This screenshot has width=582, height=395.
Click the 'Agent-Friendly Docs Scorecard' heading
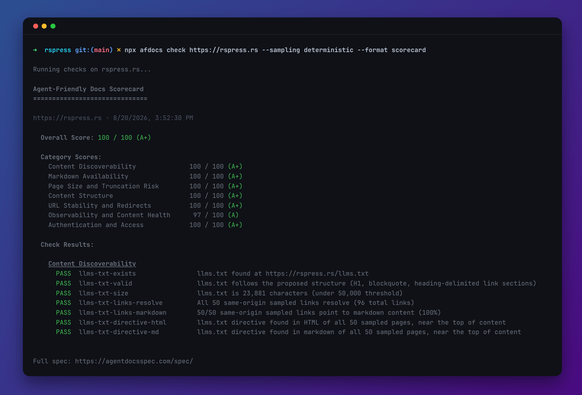point(88,89)
